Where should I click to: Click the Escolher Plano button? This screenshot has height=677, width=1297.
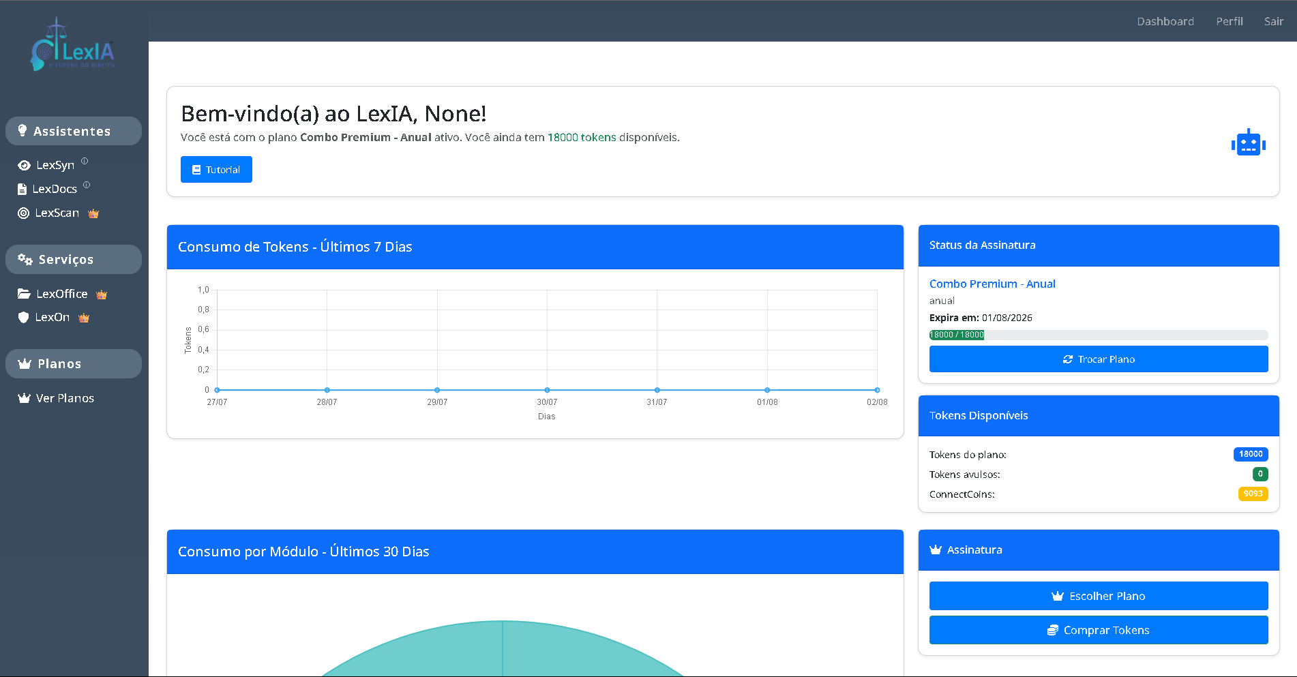[x=1099, y=596]
